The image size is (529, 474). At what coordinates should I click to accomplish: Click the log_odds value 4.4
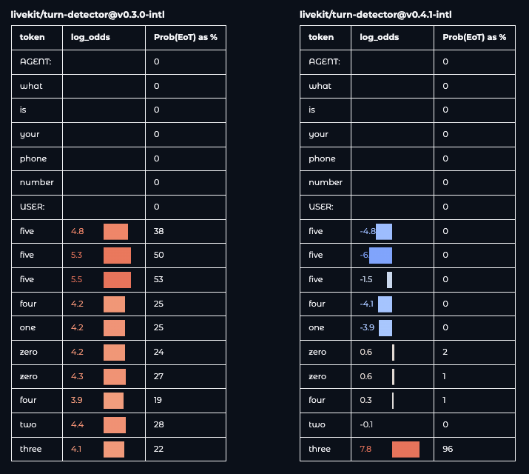click(x=77, y=425)
